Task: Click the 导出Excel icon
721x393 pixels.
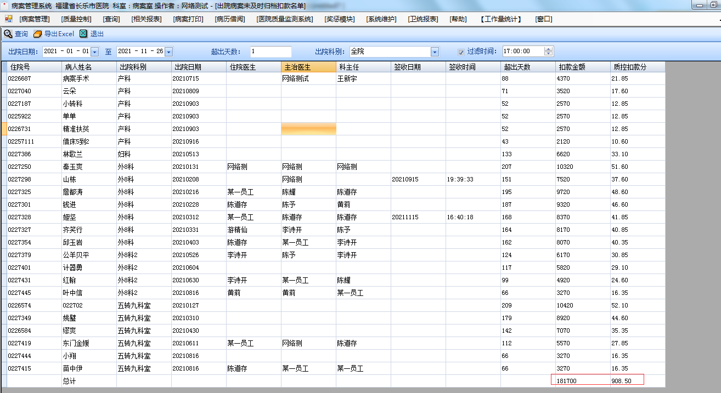Action: [37, 34]
